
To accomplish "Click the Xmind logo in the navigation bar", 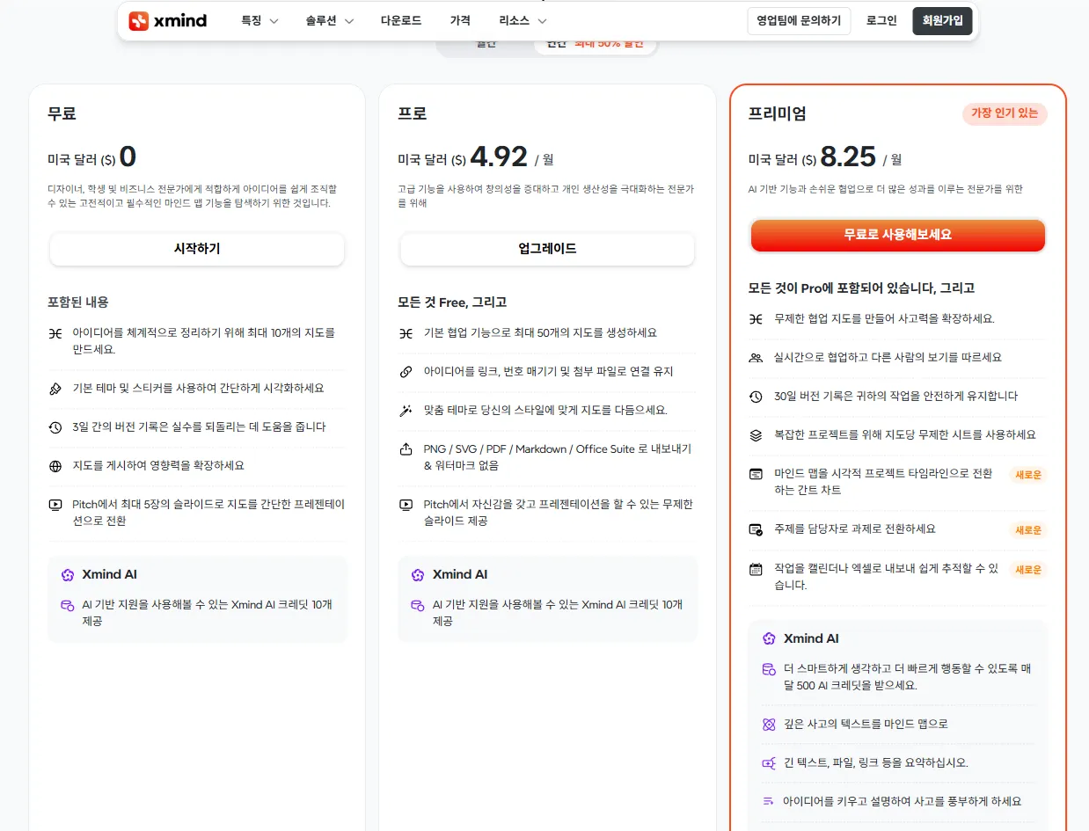I will tap(166, 20).
